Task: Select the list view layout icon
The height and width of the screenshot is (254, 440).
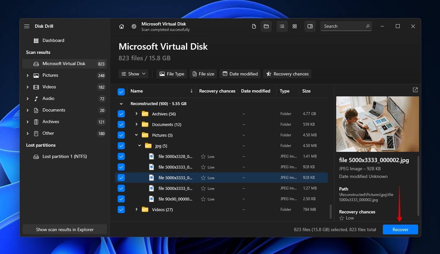Action: pos(282,26)
